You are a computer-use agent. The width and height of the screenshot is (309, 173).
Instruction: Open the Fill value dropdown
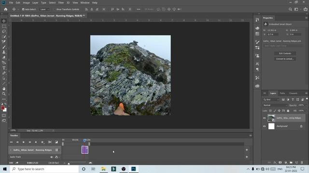pyautogui.click(x=306, y=111)
